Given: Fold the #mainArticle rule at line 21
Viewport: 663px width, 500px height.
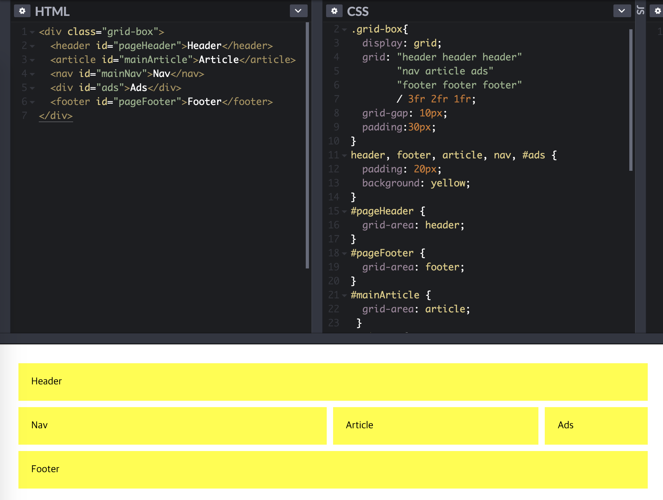Looking at the screenshot, I should point(344,296).
